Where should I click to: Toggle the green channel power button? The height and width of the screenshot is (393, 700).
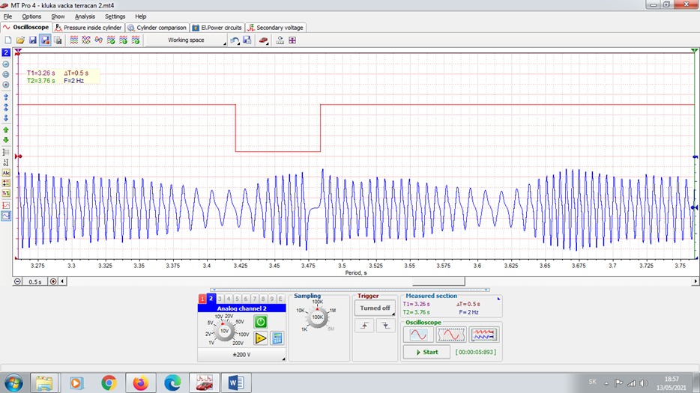(x=260, y=321)
